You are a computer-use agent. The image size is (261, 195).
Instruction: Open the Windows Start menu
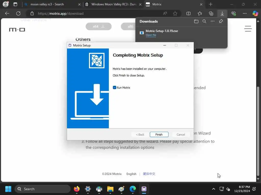(8, 189)
